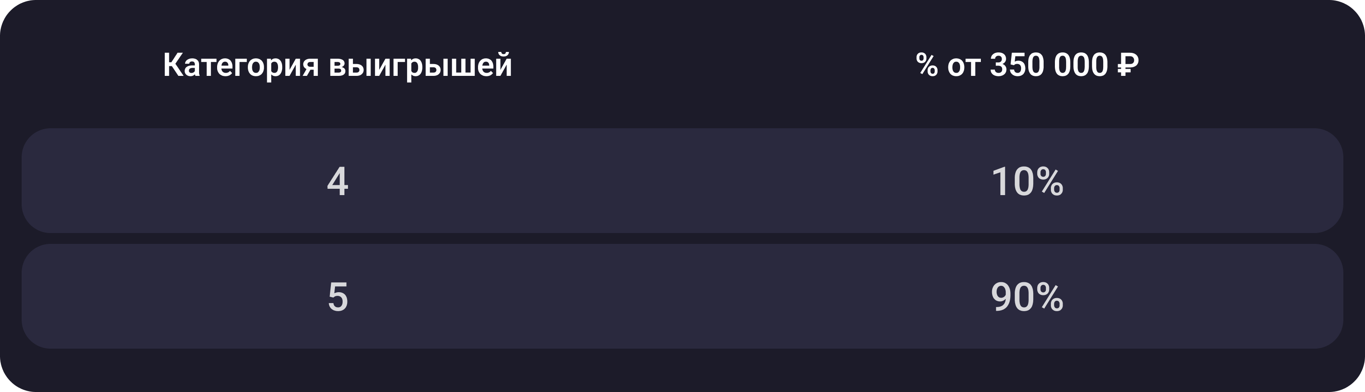The image size is (1365, 392).
Task: Click the middle of the category 5 row
Action: (x=682, y=297)
